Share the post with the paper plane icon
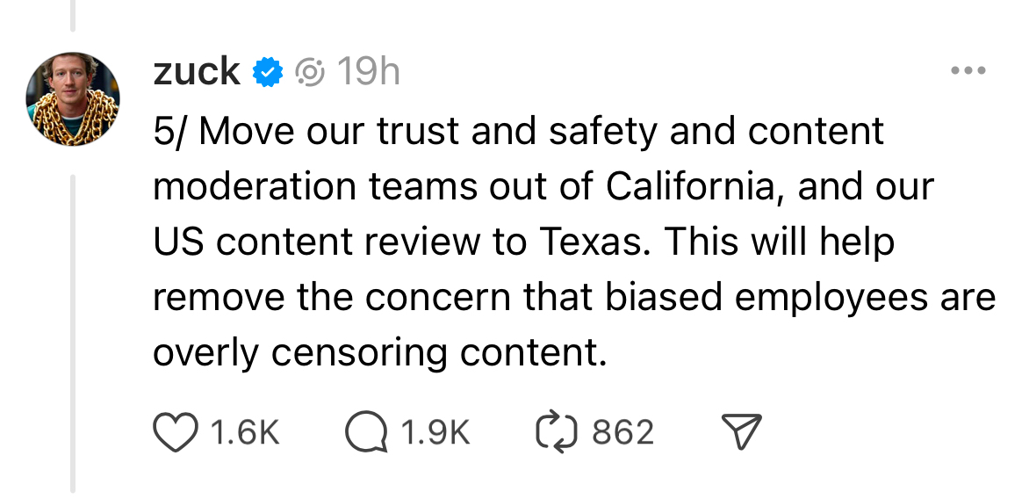Viewport: 1029px width, 499px height. click(x=740, y=431)
